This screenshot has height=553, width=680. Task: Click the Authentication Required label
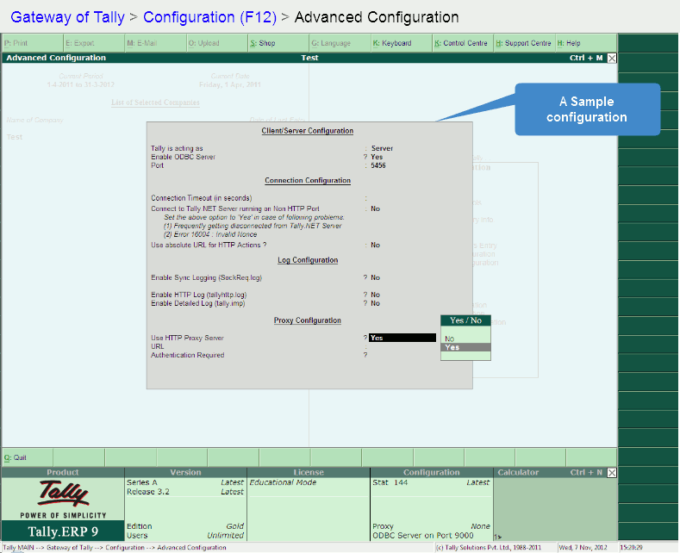coord(187,355)
